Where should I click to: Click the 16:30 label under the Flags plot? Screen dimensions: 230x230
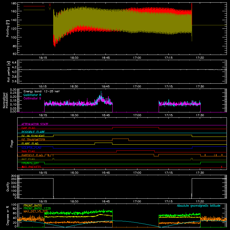coord(74,173)
